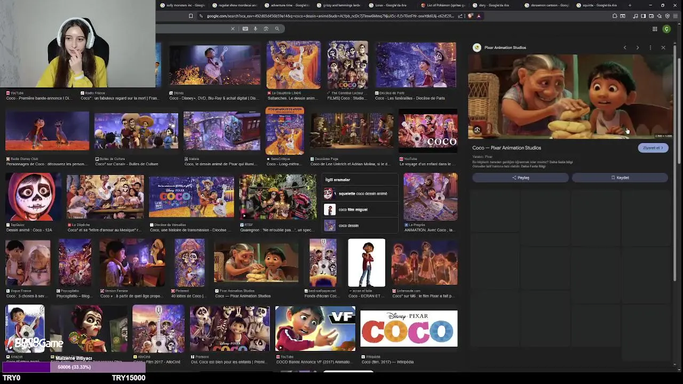Viewport: 683px width, 384px height.
Task: View site information icon beside google.com URL
Action: click(x=201, y=16)
